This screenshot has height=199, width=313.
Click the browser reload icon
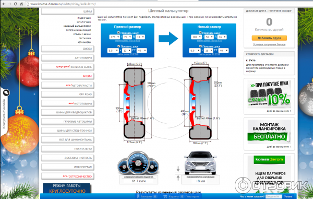click(x=16, y=4)
